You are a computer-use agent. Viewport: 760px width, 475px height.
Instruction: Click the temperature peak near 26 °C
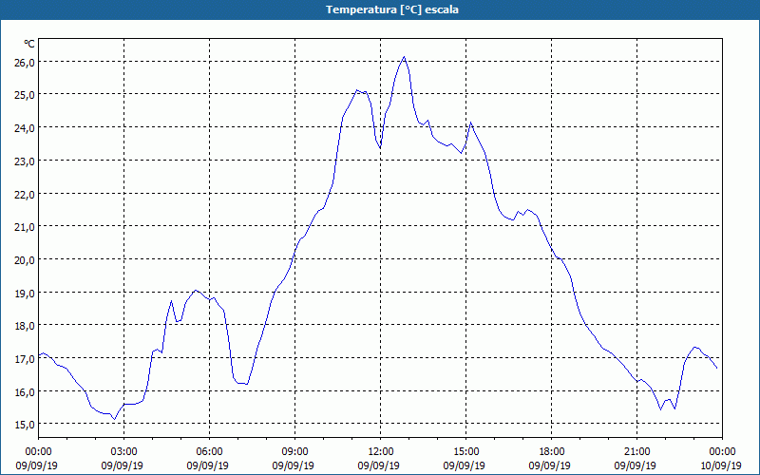tap(404, 57)
